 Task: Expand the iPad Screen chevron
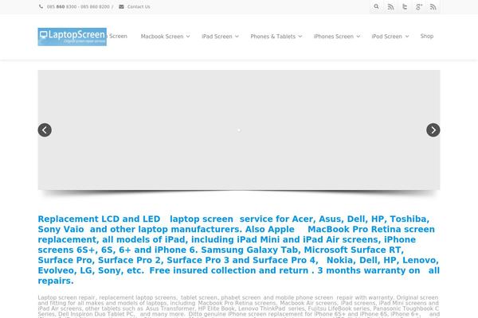click(x=237, y=37)
